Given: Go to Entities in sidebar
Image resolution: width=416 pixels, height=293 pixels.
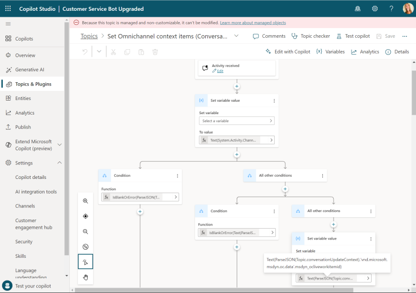Looking at the screenshot, I should pos(23,98).
